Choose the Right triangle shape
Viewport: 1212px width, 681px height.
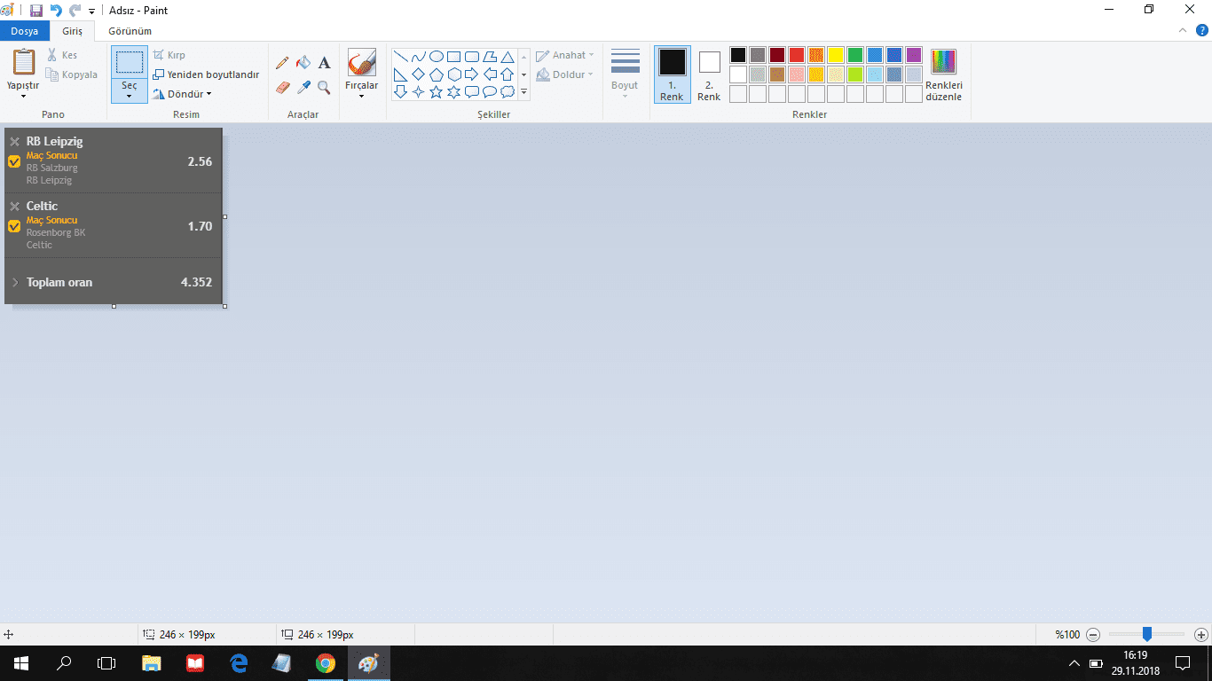(401, 74)
